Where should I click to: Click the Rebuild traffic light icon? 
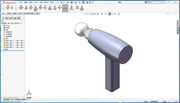(87, 2)
